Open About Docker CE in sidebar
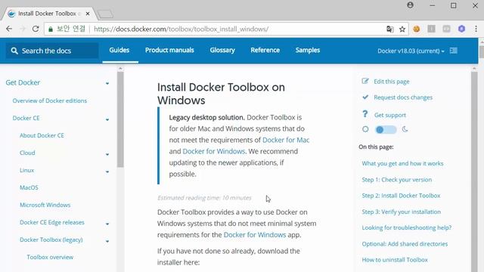484x272 pixels. click(x=42, y=135)
